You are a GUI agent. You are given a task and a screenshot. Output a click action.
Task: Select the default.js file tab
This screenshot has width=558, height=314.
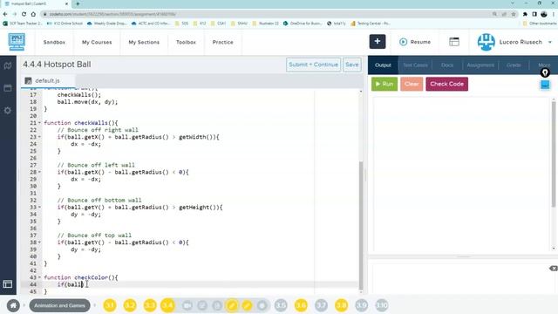tap(47, 81)
